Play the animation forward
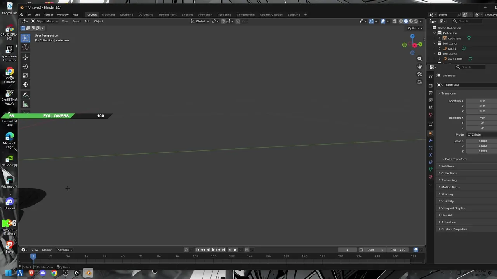This screenshot has width=497, height=279. point(213,250)
